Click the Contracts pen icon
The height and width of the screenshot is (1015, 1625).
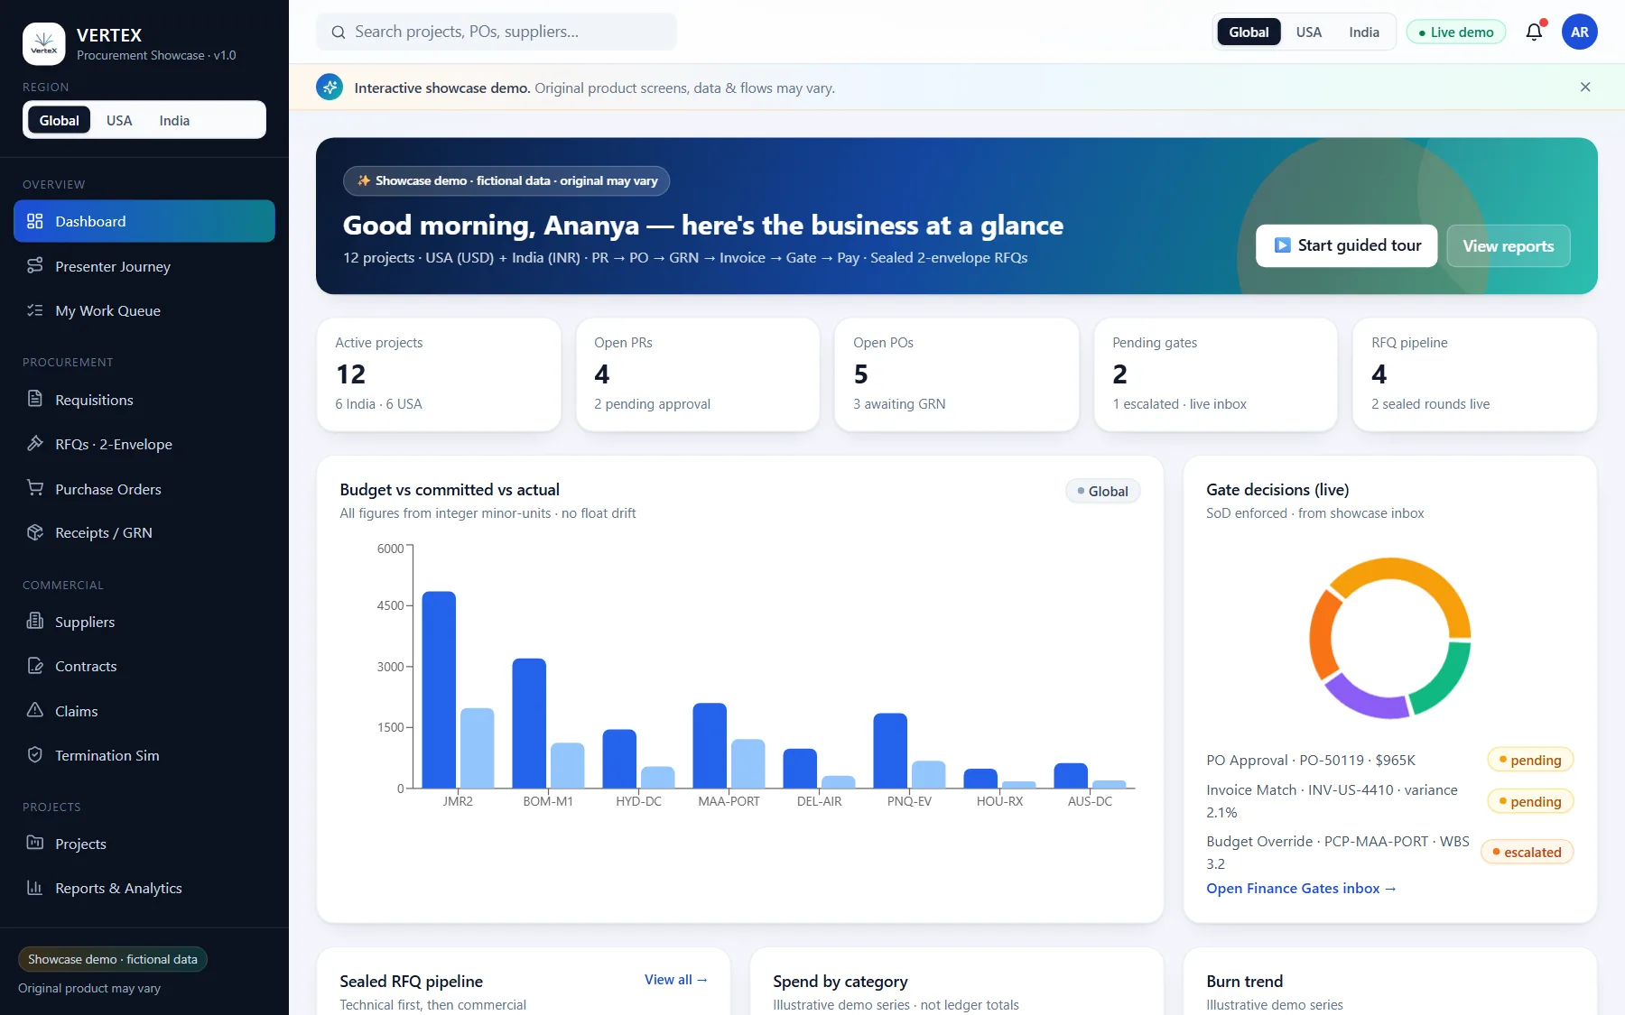click(x=35, y=666)
